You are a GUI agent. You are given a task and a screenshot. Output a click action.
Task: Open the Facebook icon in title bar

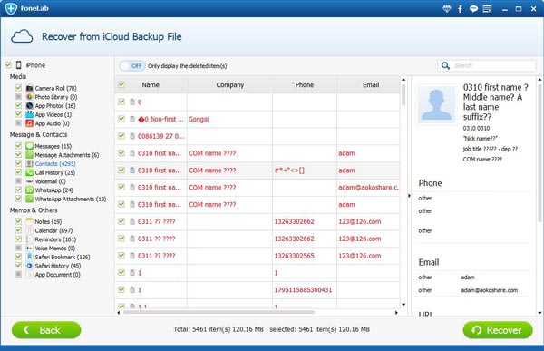pos(460,9)
